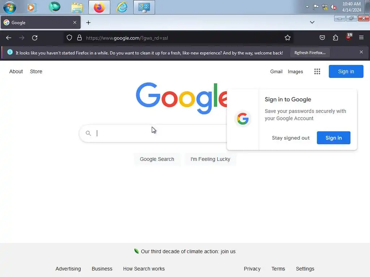370x277 pixels.
Task: Click I'm Feeling Lucky
Action: click(210, 159)
